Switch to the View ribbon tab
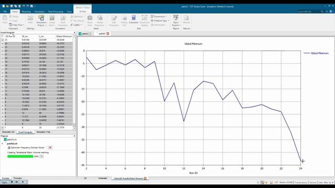This screenshot has height=188, width=335. tap(69, 11)
